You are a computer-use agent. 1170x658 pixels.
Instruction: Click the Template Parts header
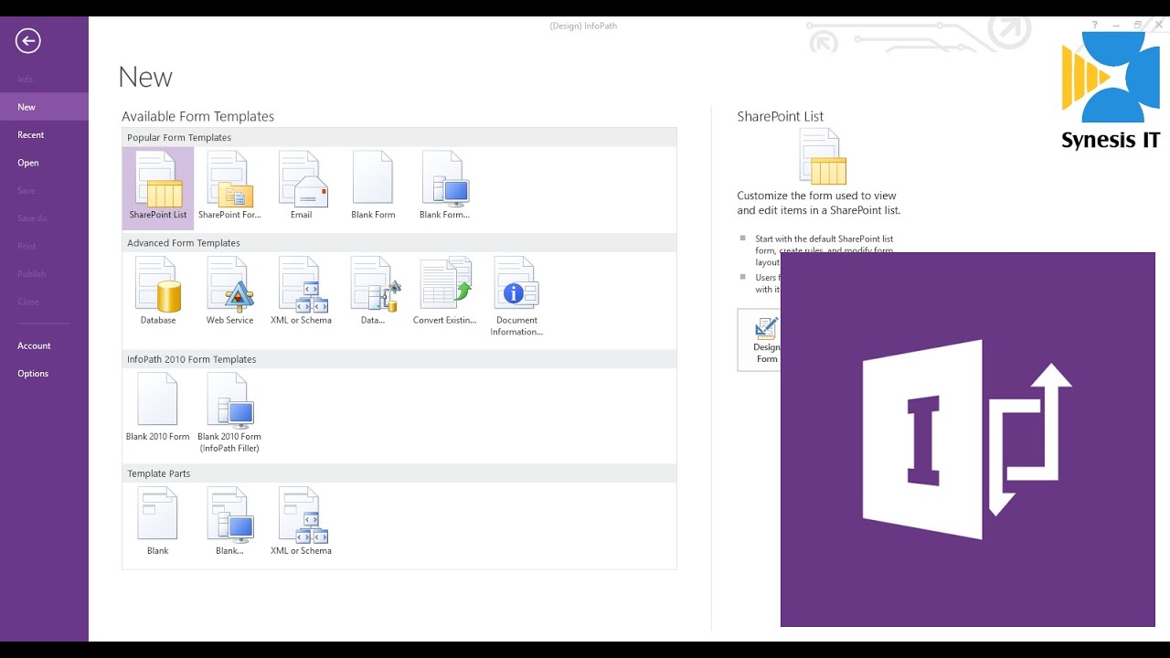399,473
